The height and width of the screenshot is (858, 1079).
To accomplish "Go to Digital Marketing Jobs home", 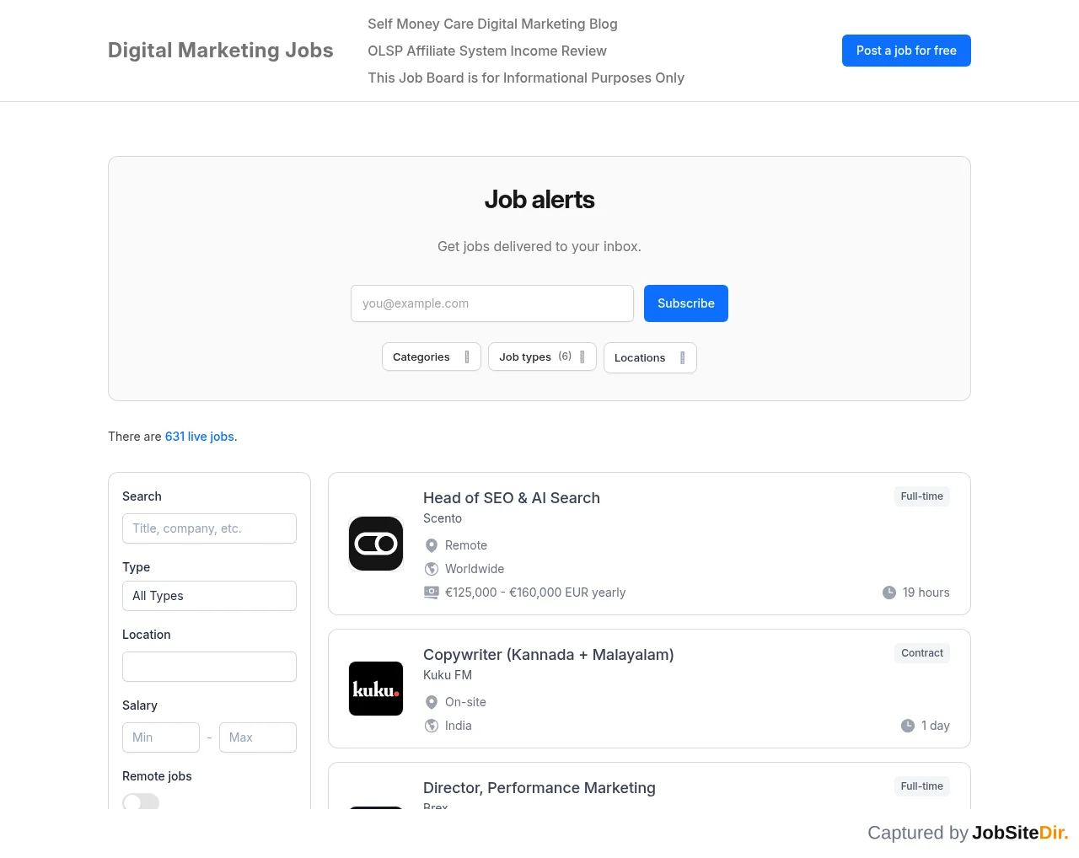I will click(x=221, y=51).
